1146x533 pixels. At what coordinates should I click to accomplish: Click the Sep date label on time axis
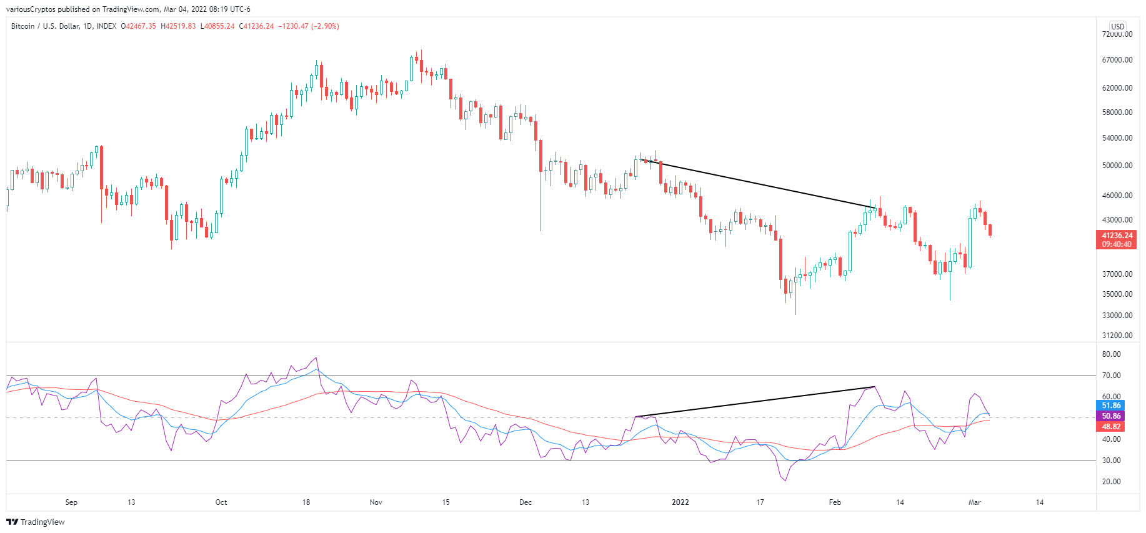pos(71,502)
